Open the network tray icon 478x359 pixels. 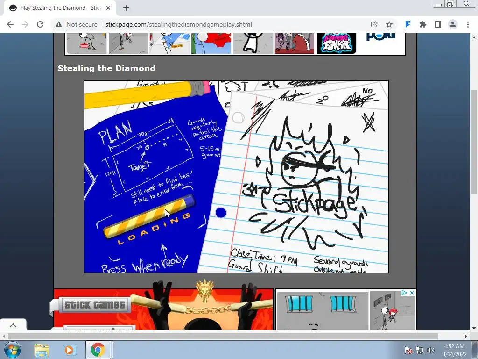click(x=420, y=350)
